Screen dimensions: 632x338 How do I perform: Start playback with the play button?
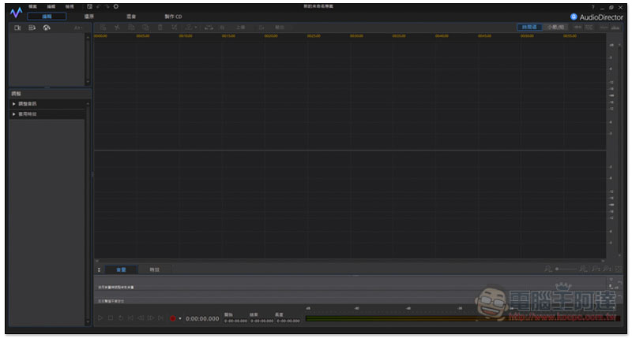(x=100, y=318)
